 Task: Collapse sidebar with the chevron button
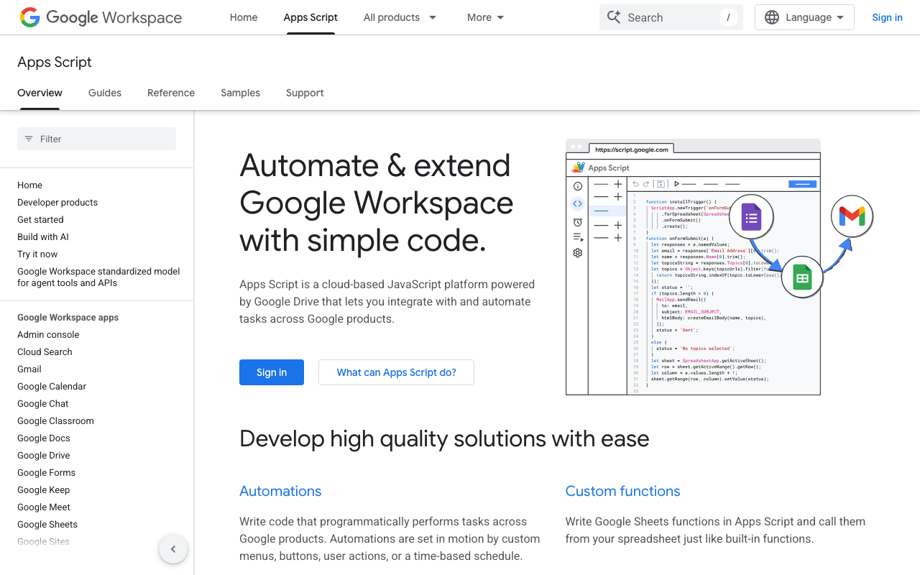173,549
